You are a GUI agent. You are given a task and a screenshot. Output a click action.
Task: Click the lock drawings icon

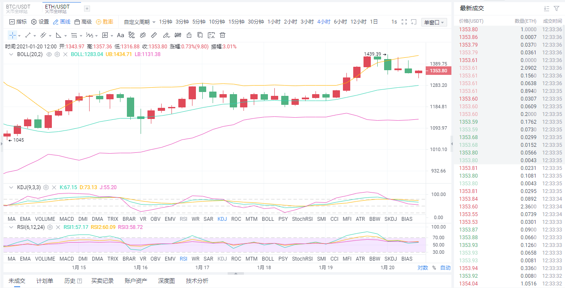pos(189,35)
